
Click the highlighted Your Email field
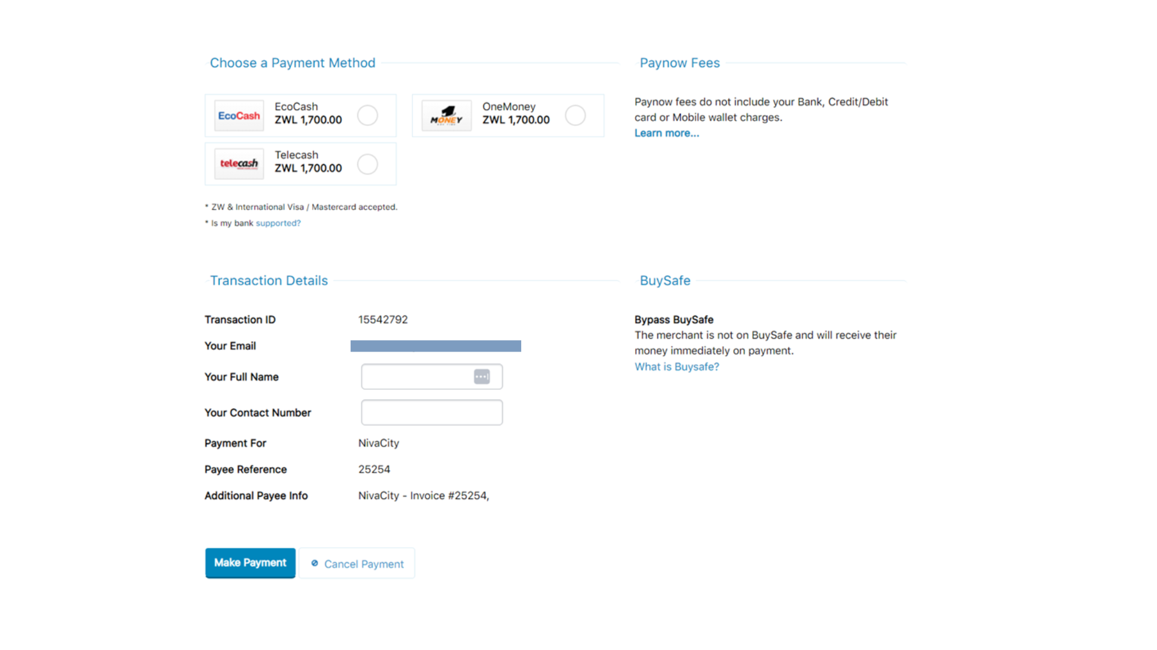(435, 345)
